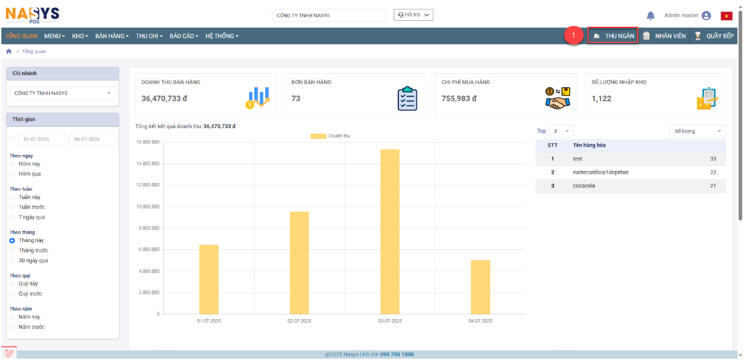Click the sales revenue chart icon
Image resolution: width=746 pixels, height=360 pixels.
pyautogui.click(x=258, y=98)
